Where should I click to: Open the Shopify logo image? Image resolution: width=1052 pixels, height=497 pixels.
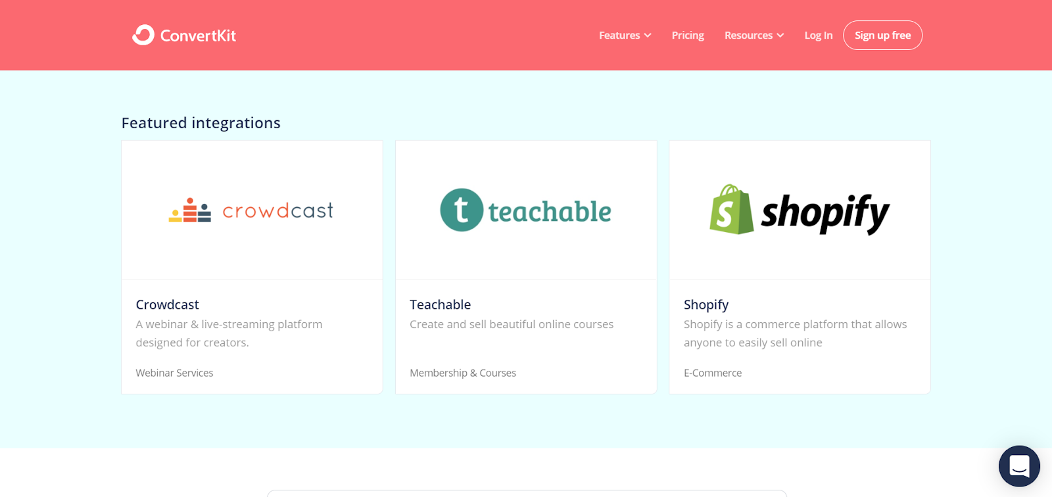(x=800, y=210)
